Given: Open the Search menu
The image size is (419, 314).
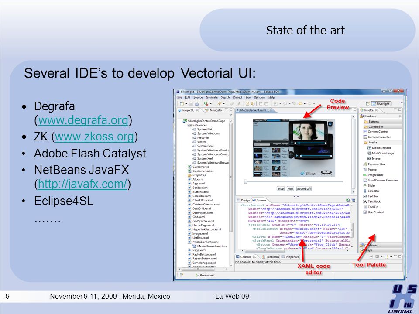Looking at the screenshot, I should (x=225, y=97).
